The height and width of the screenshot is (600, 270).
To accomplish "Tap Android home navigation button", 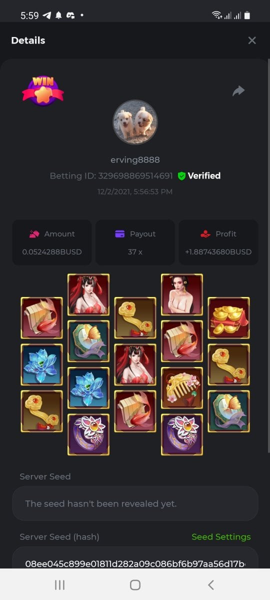I will (135, 584).
